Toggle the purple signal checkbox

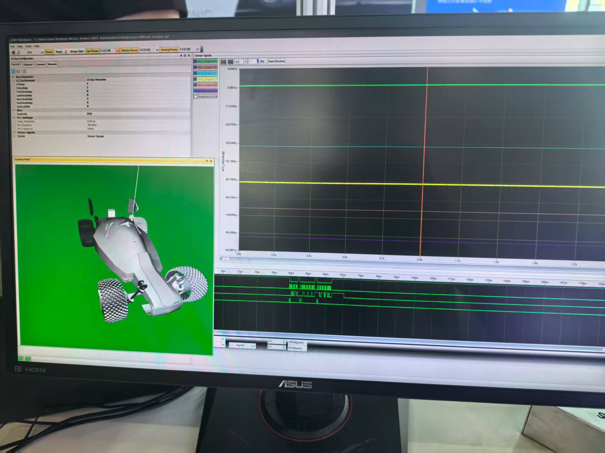[195, 91]
